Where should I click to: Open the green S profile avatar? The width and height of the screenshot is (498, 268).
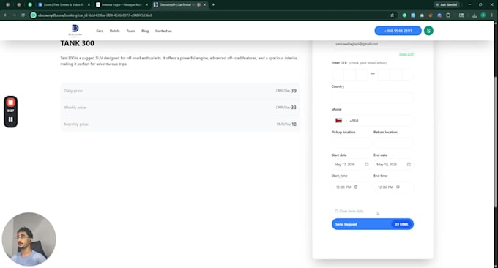click(428, 31)
